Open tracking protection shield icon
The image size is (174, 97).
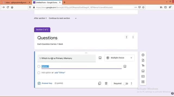point(30,7)
